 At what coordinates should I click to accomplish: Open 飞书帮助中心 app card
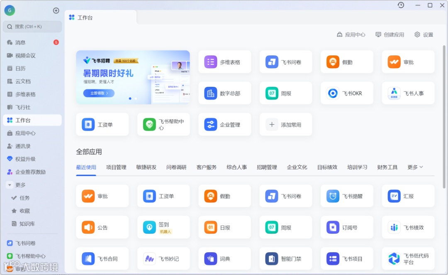pos(163,125)
